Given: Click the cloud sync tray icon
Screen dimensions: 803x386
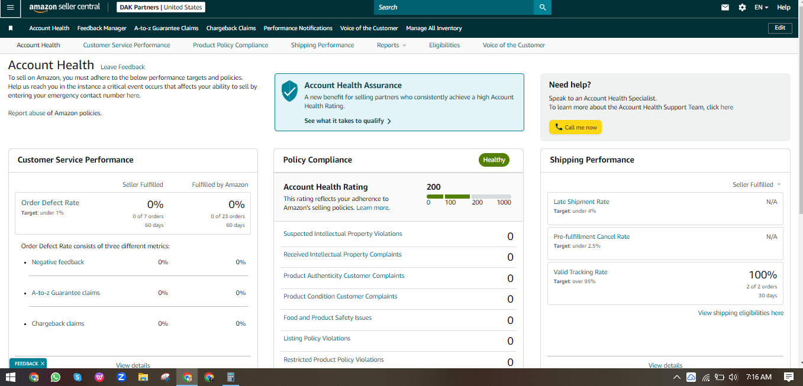Looking at the screenshot, I should coord(691,377).
